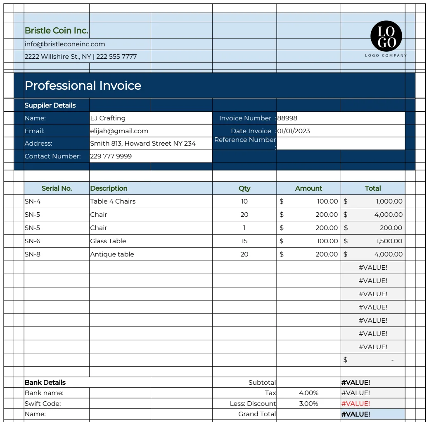429x422 pixels.
Task: Select the Grand Total label cell
Action: click(x=244, y=414)
